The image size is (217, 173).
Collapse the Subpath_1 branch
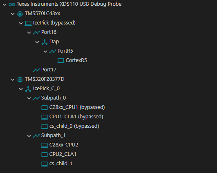click(x=29, y=136)
